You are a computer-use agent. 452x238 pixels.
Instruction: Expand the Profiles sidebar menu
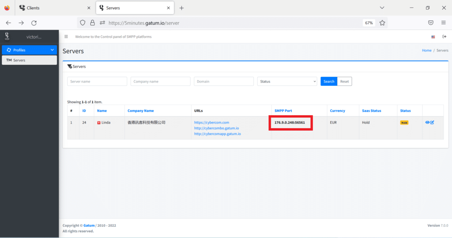point(29,50)
